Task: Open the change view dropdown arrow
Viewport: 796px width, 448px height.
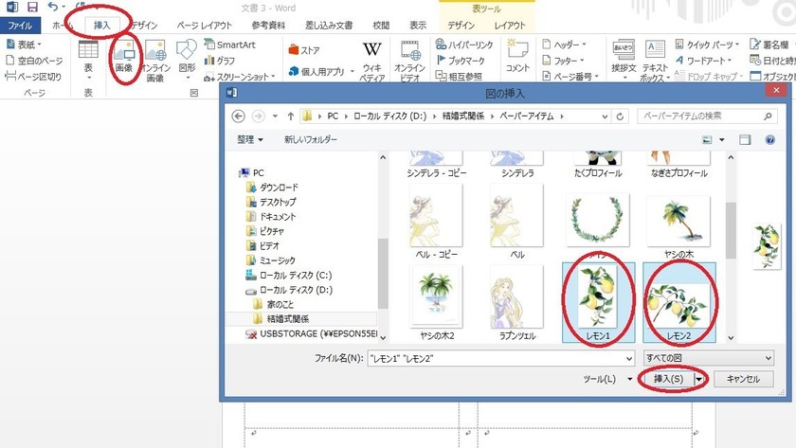Action: click(x=721, y=140)
